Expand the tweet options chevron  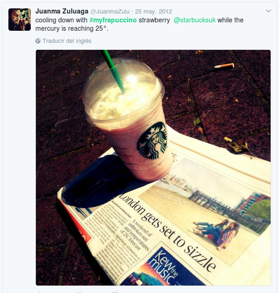tap(268, 11)
